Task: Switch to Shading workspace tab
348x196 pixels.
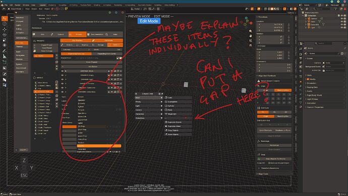Action: coord(97,5)
